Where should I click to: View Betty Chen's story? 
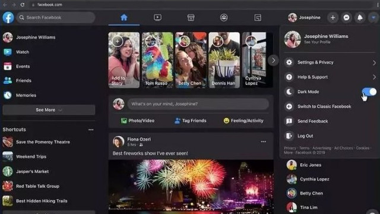191,60
